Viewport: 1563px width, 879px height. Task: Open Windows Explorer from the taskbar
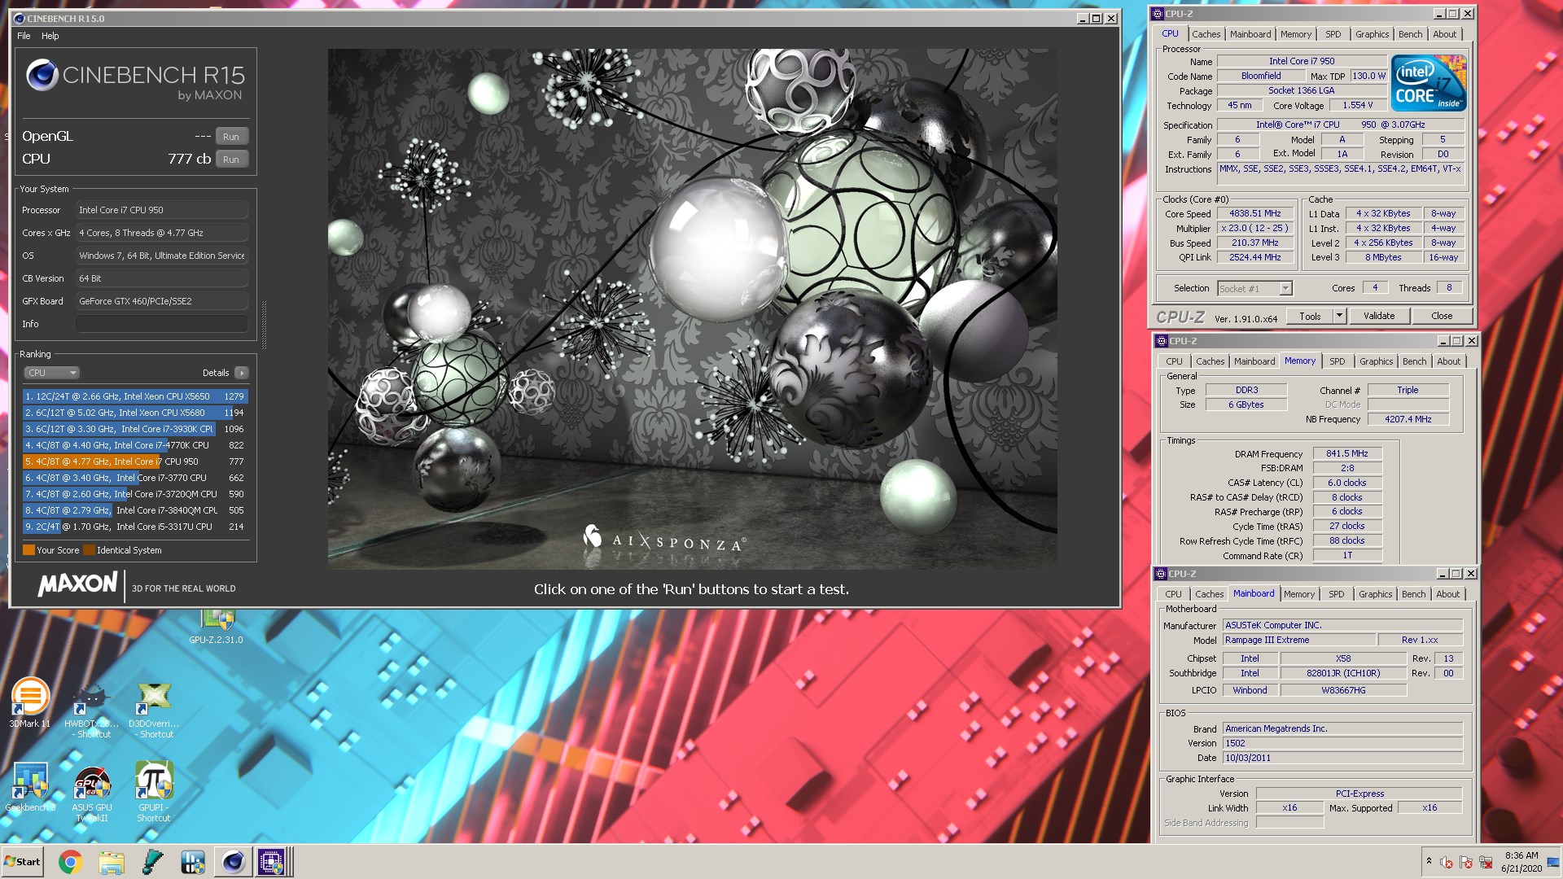coord(112,862)
